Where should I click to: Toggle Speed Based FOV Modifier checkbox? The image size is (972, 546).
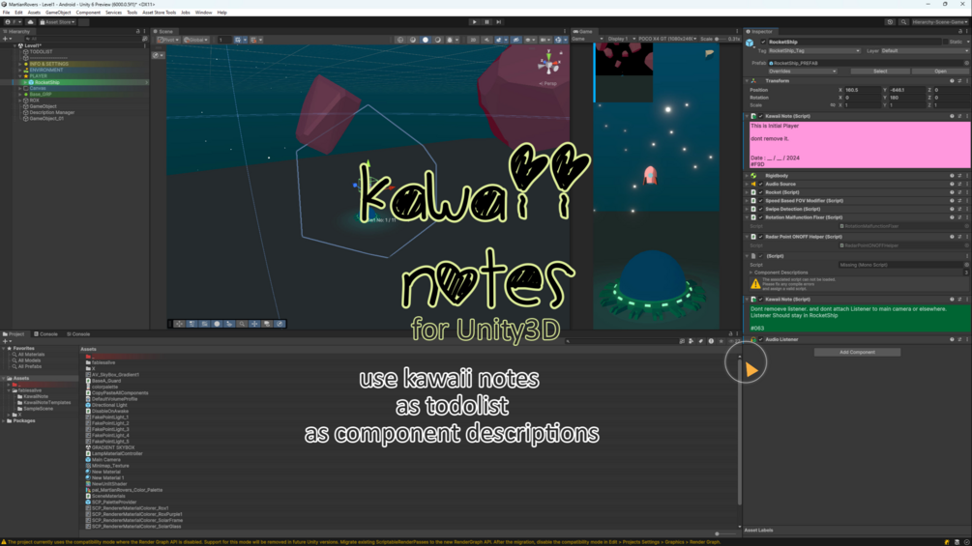(x=761, y=201)
